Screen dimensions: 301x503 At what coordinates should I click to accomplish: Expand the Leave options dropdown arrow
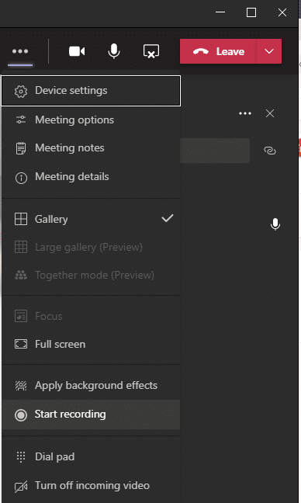[269, 51]
